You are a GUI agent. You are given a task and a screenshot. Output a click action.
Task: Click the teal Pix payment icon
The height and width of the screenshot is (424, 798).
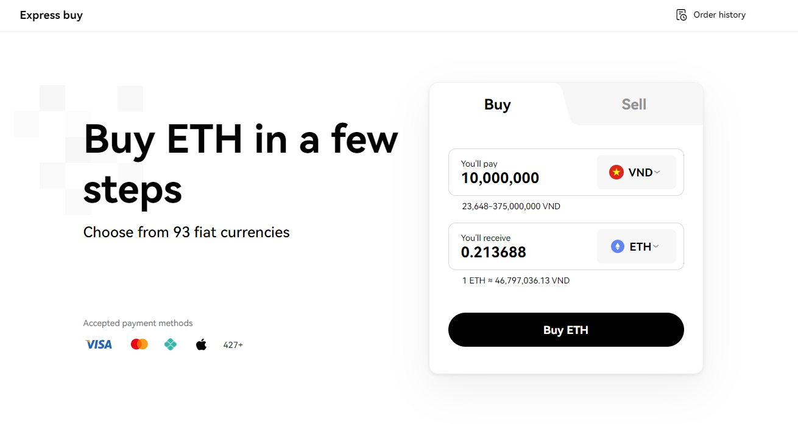[171, 344]
